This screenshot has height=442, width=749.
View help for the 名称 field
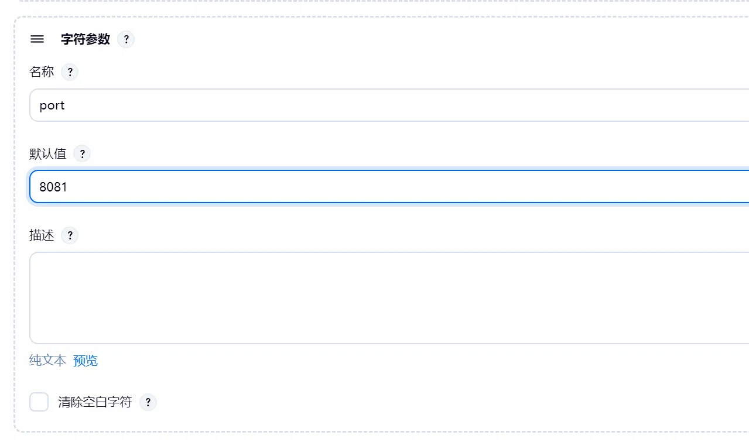(69, 71)
